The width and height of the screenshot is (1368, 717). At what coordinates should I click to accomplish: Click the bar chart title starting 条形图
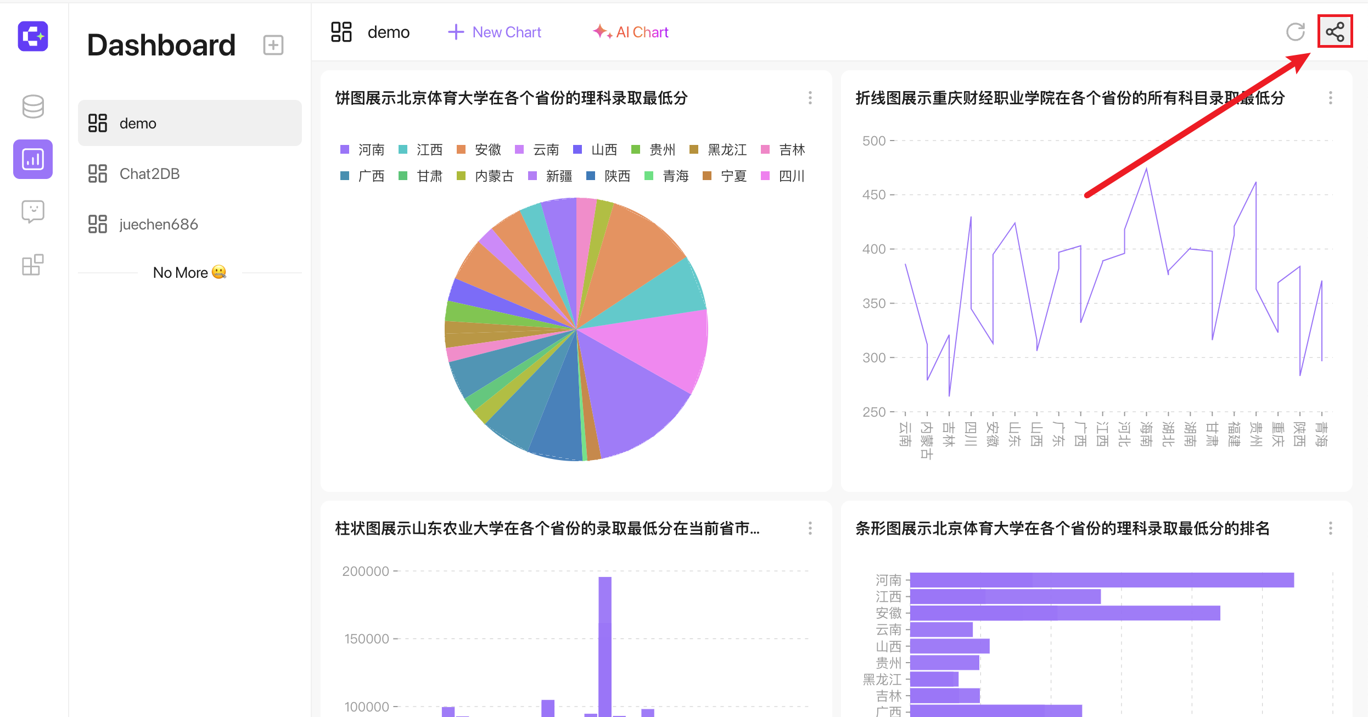(x=1062, y=528)
